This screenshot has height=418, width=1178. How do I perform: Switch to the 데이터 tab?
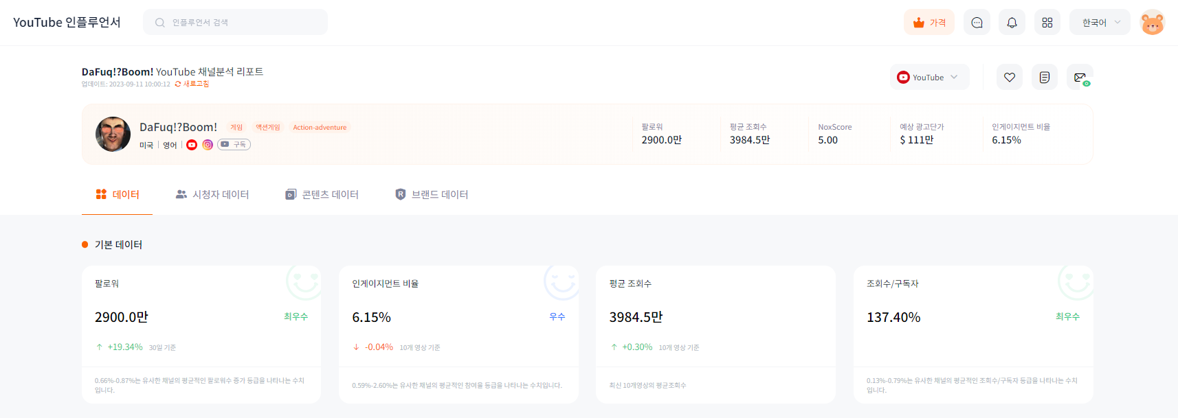(118, 194)
